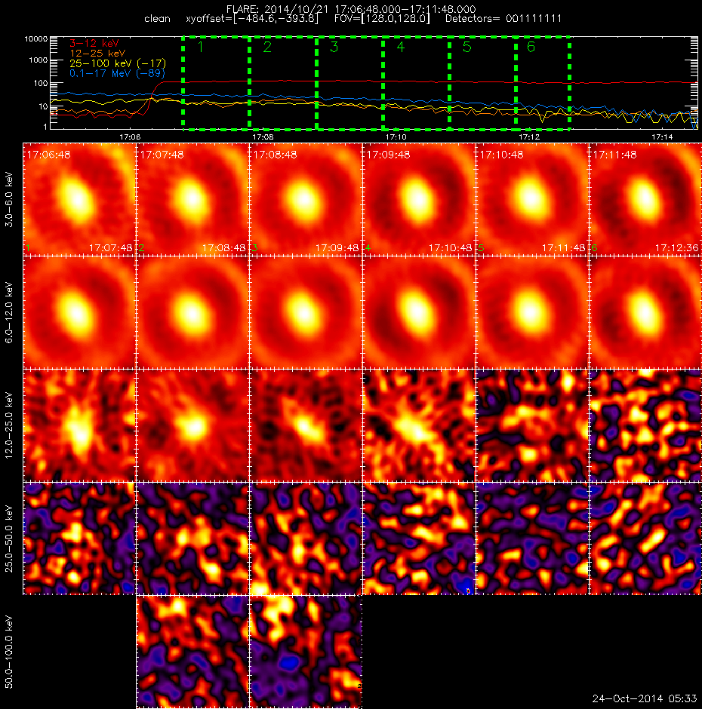Screen dimensions: 702x709
Task: Click interval number 5 in the light curve
Action: 467,47
